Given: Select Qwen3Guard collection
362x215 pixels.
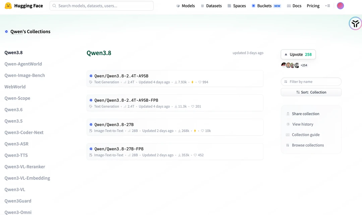Looking at the screenshot, I should (18, 201).
